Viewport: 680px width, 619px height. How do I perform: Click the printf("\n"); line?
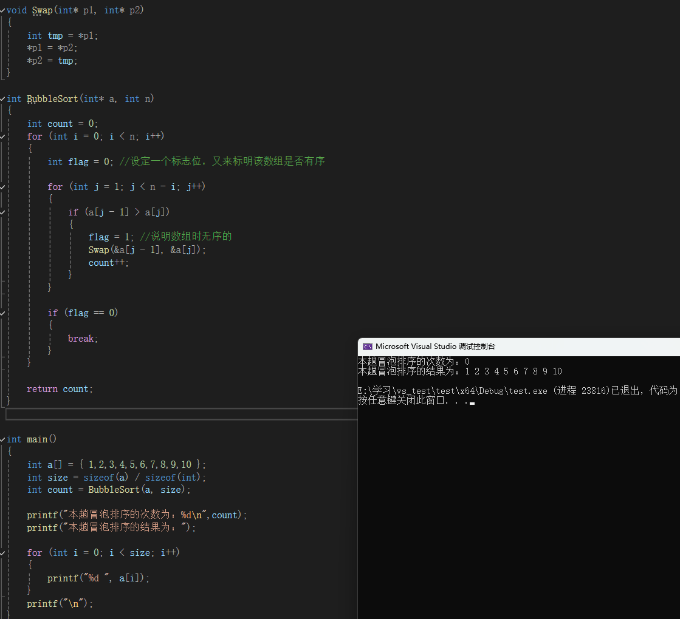point(60,604)
